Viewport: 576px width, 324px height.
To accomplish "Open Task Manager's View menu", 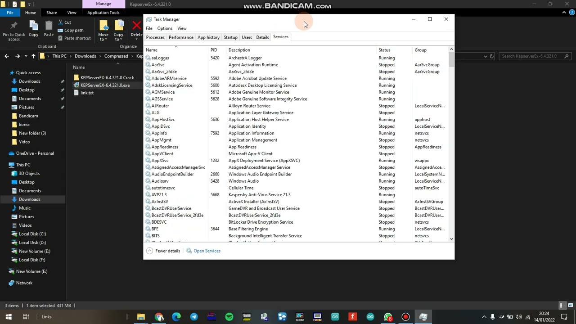I will pyautogui.click(x=182, y=28).
